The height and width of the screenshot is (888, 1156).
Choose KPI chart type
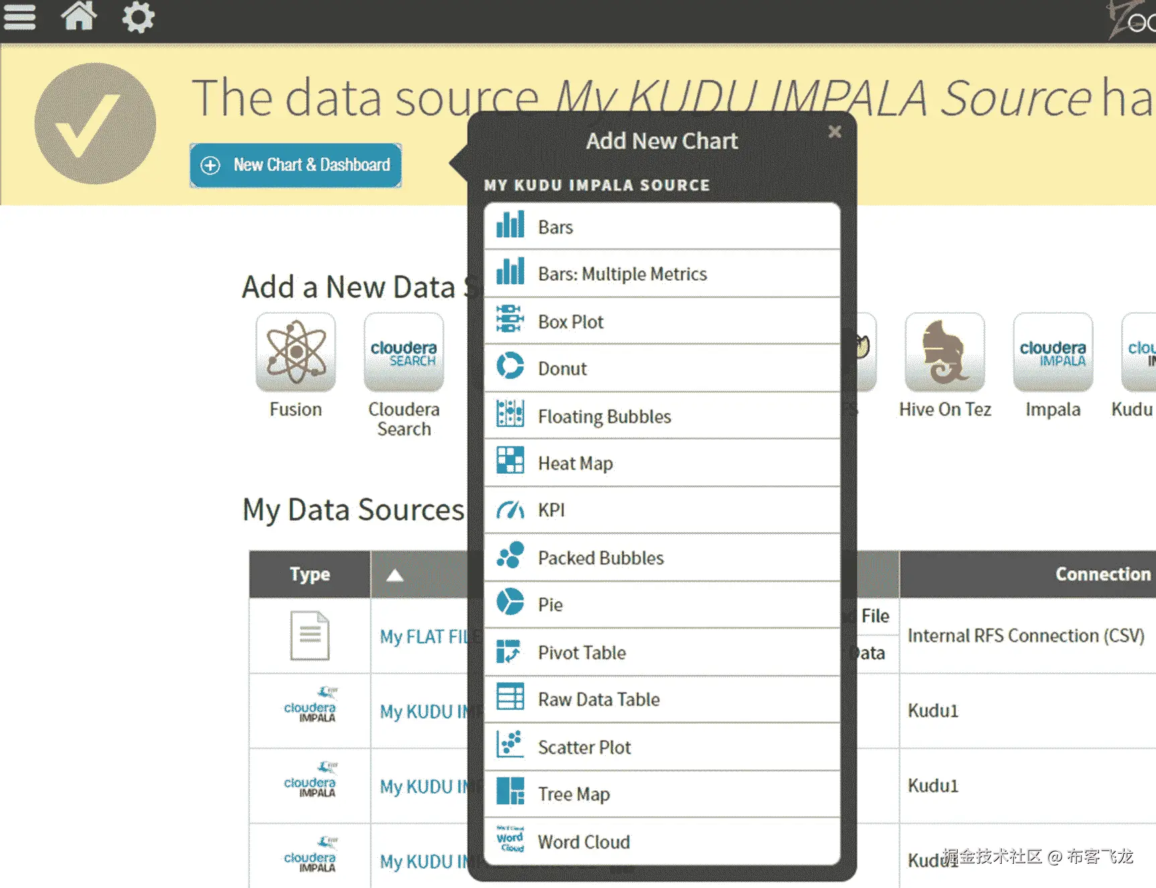[x=662, y=510]
